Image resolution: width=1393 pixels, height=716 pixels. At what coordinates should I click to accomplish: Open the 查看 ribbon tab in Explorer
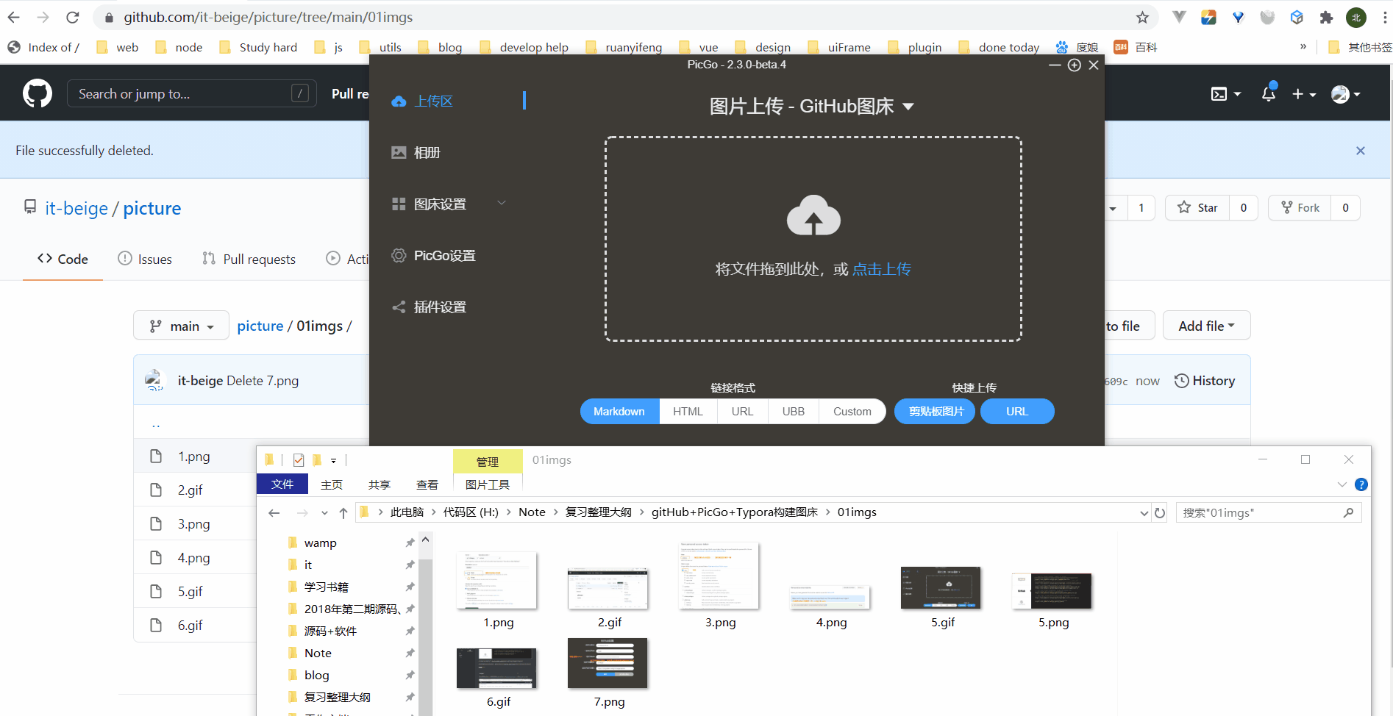(427, 484)
